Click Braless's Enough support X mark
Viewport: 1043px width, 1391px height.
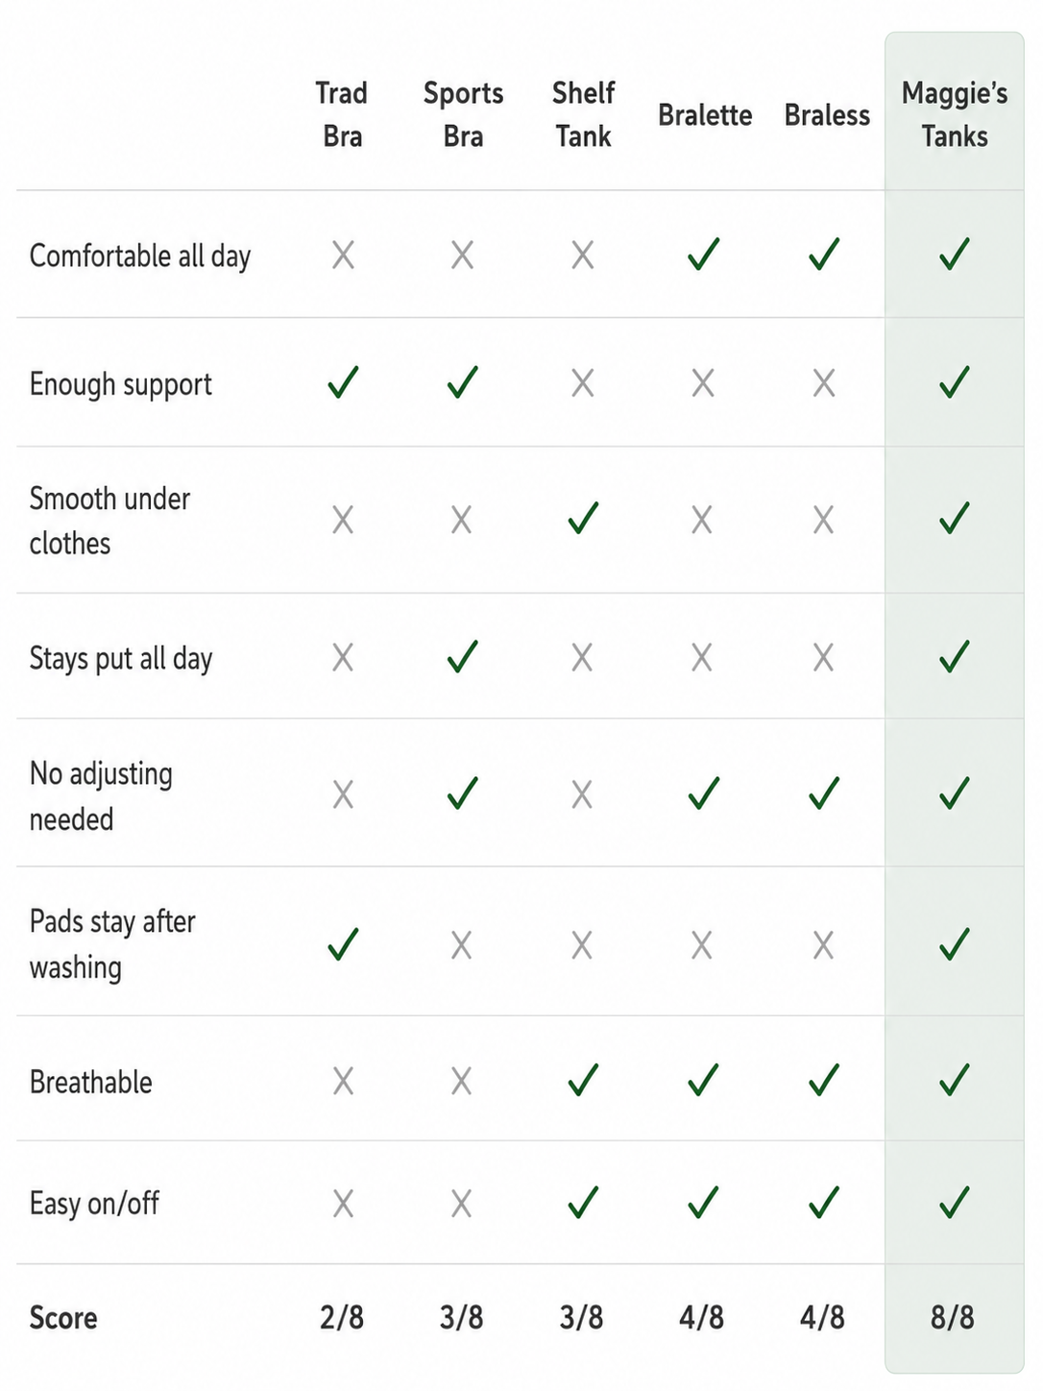pos(824,384)
